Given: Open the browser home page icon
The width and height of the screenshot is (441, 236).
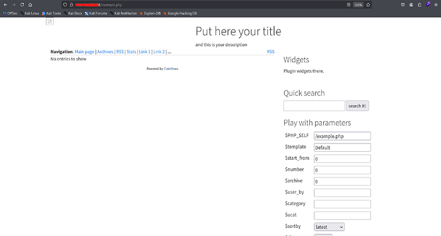Looking at the screenshot, I should [30, 5].
